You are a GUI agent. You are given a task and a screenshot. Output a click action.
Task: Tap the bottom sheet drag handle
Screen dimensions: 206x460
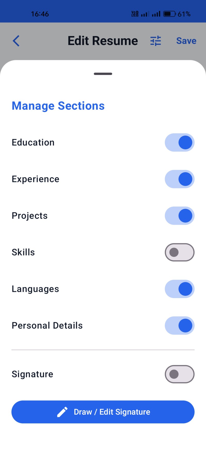pyautogui.click(x=103, y=74)
